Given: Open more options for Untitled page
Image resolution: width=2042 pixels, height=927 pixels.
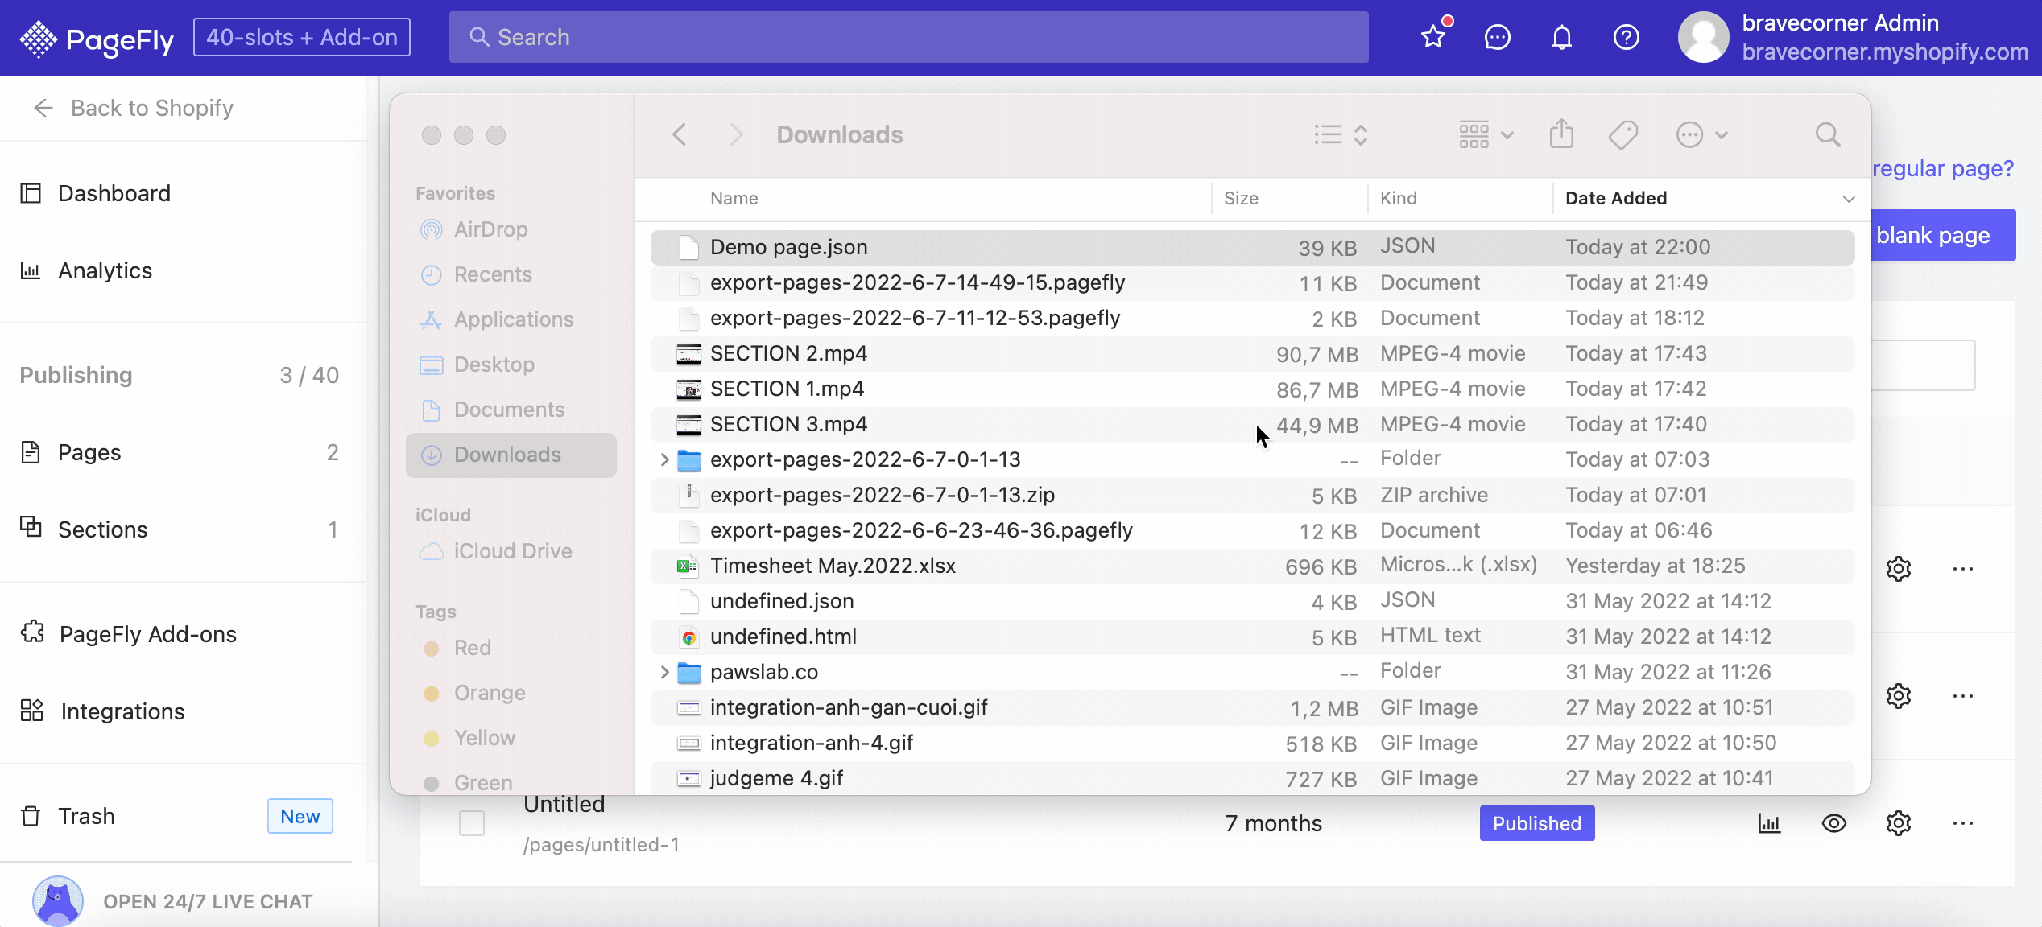Looking at the screenshot, I should tap(1963, 823).
